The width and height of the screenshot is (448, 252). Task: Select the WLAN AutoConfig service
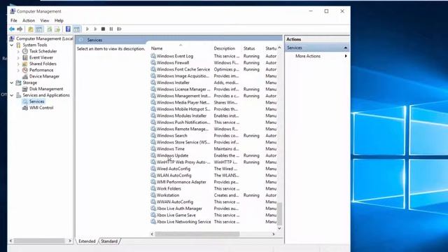coord(174,175)
